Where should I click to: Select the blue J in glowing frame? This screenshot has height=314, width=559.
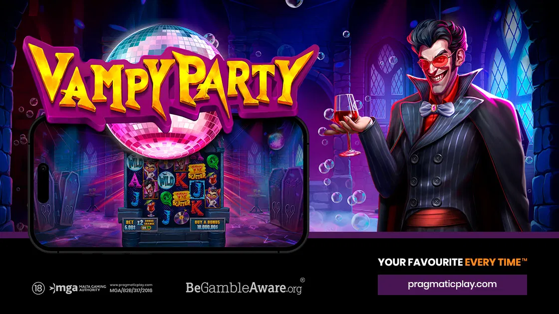[197, 189]
